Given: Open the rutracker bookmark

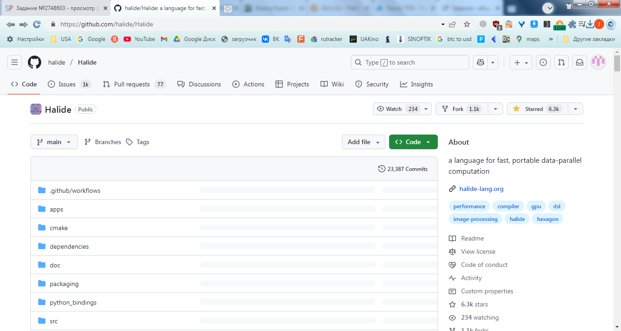Looking at the screenshot, I should click(x=326, y=39).
